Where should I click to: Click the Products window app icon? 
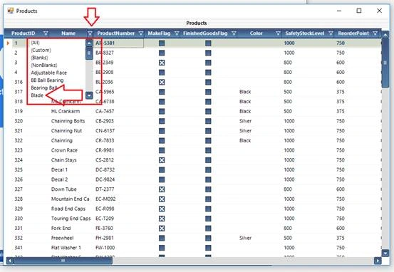(10, 11)
